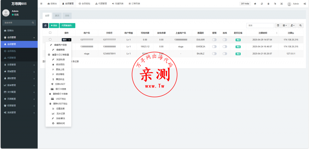Screen dimensions: 309x149
Task: Choose 赠送彩金 from the dropdown menu
Action: tap(58, 79)
